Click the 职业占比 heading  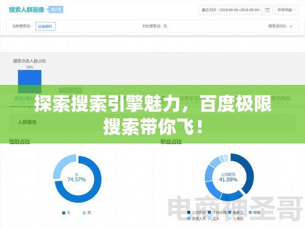(171, 141)
